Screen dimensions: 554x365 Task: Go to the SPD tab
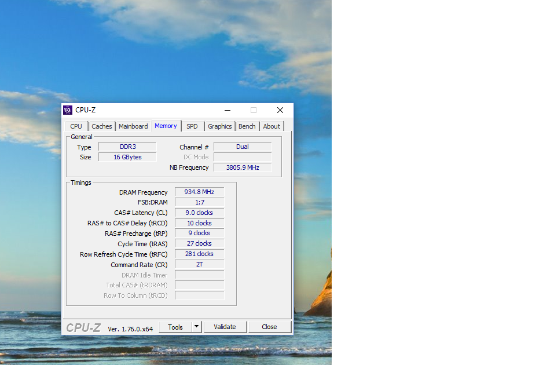[192, 126]
